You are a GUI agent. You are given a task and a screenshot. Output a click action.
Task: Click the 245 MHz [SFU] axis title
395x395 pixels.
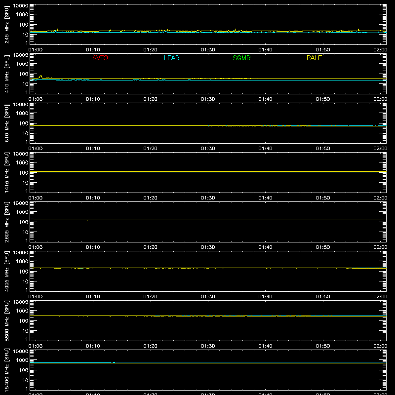pyautogui.click(x=6, y=24)
